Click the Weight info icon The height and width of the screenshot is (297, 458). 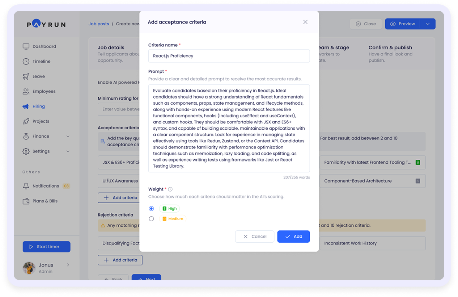170,189
